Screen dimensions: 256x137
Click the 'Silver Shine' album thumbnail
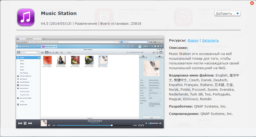click(x=89, y=60)
